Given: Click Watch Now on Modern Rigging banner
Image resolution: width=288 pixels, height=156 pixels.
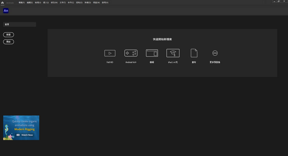Looking at the screenshot, I should tap(25, 135).
